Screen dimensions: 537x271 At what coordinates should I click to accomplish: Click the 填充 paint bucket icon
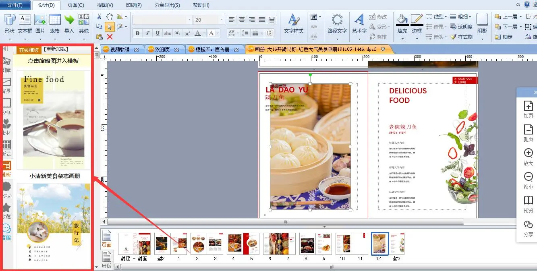402,19
